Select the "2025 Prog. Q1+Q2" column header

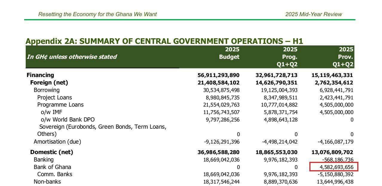click(x=287, y=57)
